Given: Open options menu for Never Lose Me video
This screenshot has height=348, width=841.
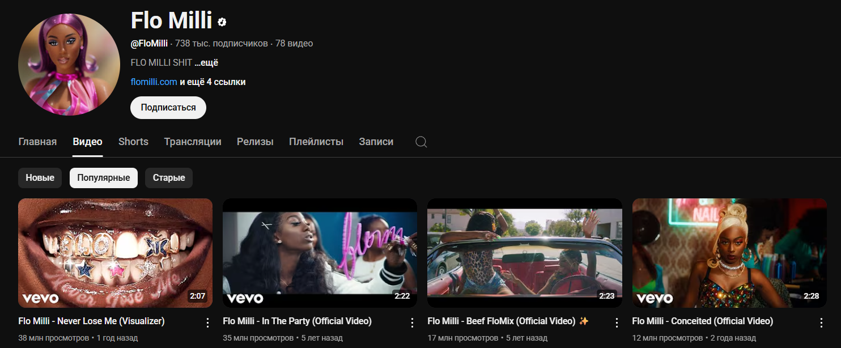Looking at the screenshot, I should [207, 322].
